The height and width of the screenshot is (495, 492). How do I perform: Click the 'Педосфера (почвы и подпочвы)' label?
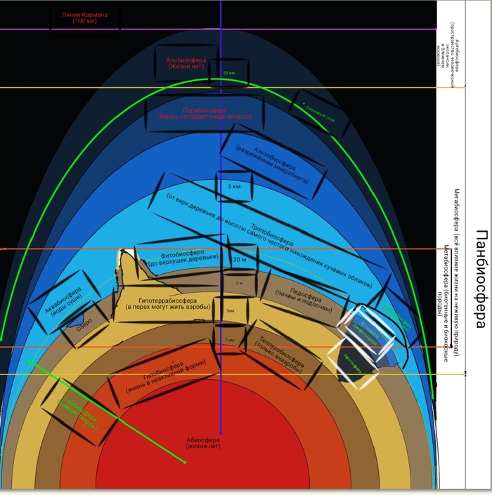[x=304, y=300]
